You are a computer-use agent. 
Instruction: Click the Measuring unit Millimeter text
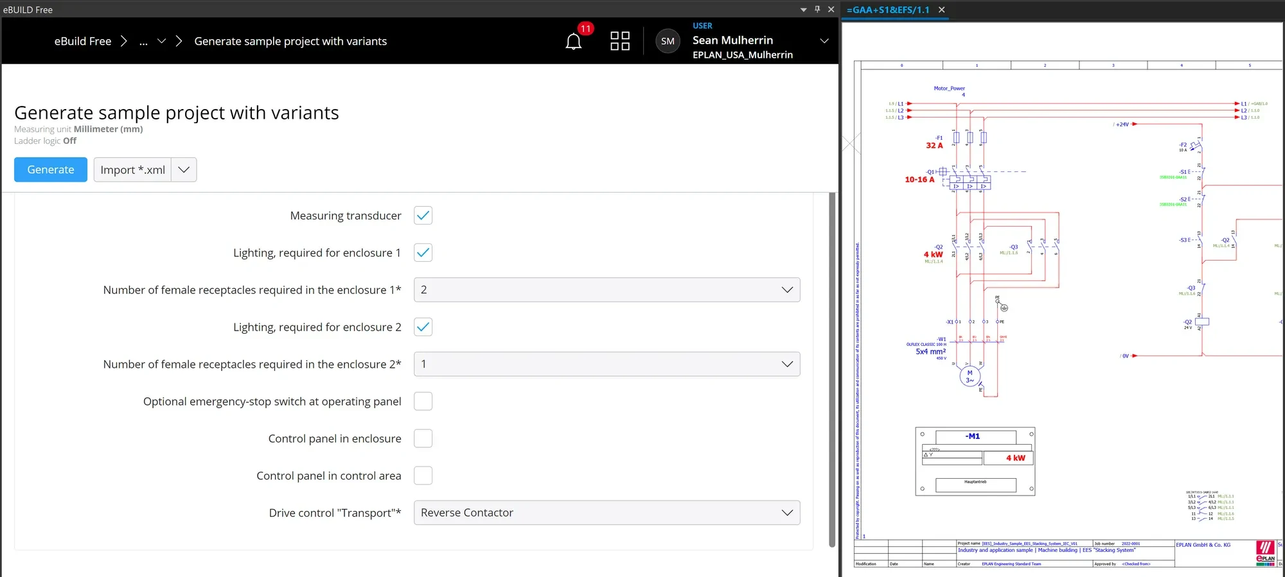pos(78,129)
